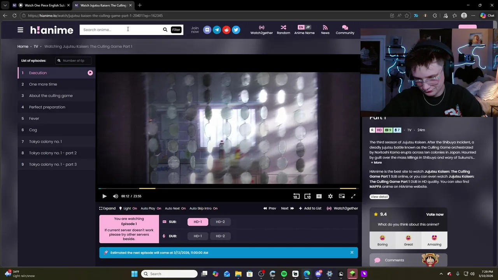Viewport: 498px width, 280px height.
Task: Open the Discord join link
Action: click(207, 30)
